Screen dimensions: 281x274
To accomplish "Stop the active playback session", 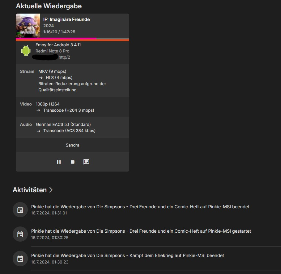I will [73, 162].
